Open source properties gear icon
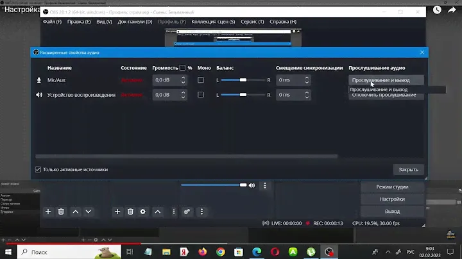 (143, 211)
